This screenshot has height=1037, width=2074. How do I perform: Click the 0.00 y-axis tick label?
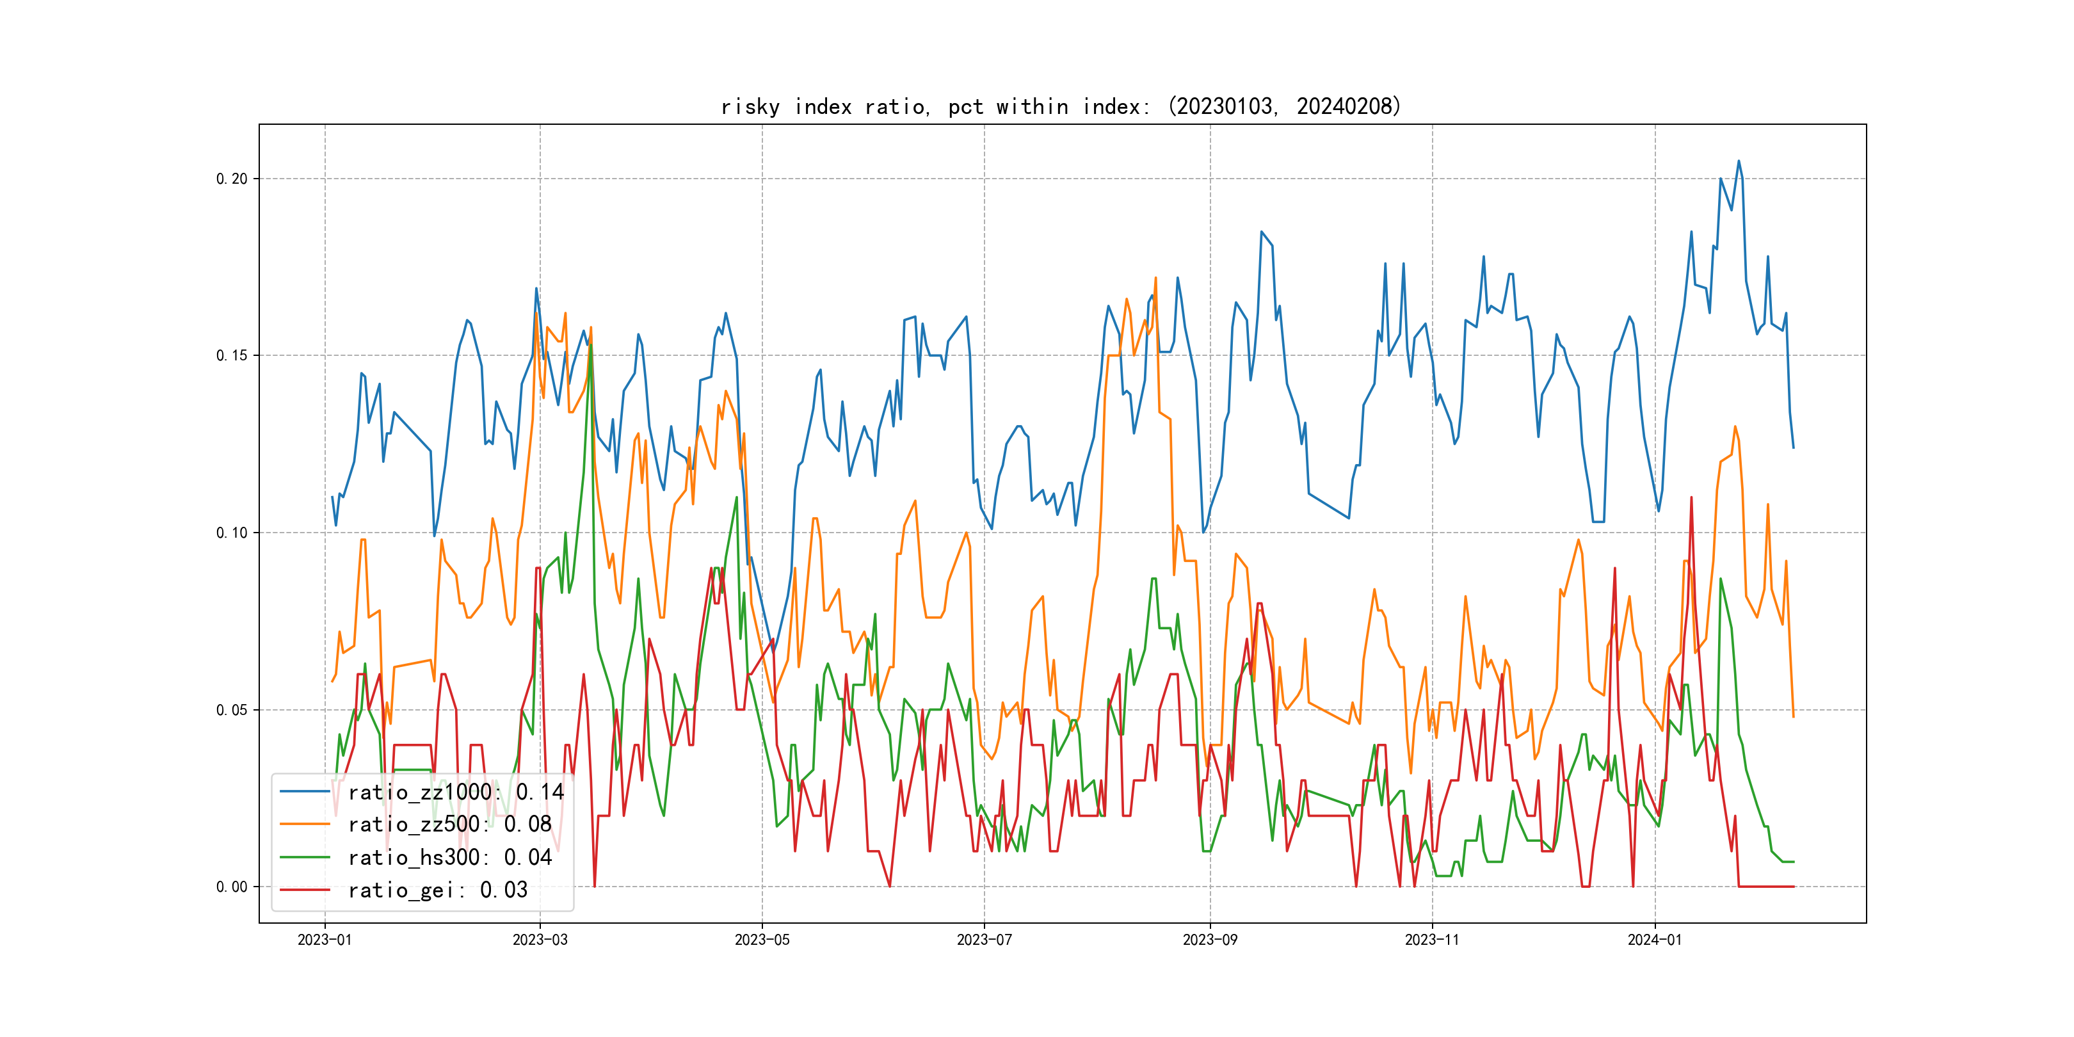[x=231, y=887]
